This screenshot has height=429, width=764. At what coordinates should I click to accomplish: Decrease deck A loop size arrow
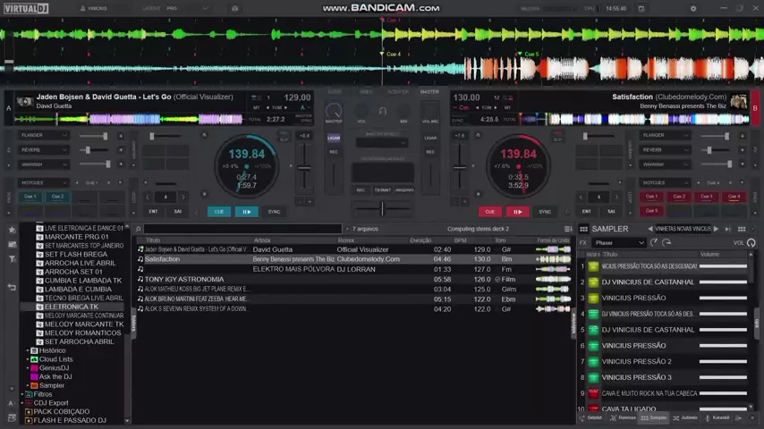148,198
